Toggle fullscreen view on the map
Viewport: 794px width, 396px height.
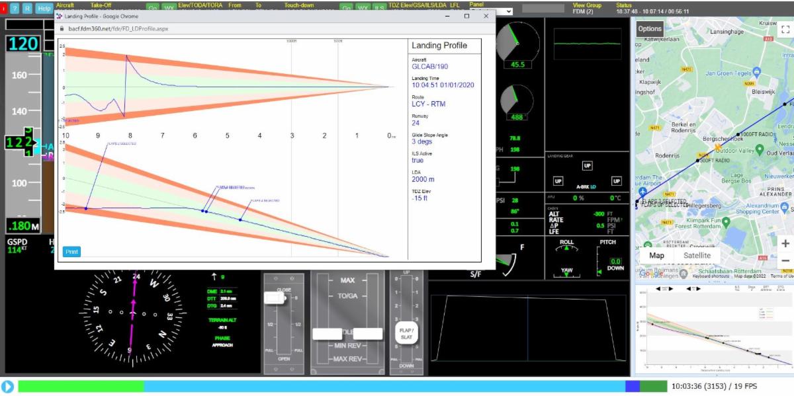(785, 29)
